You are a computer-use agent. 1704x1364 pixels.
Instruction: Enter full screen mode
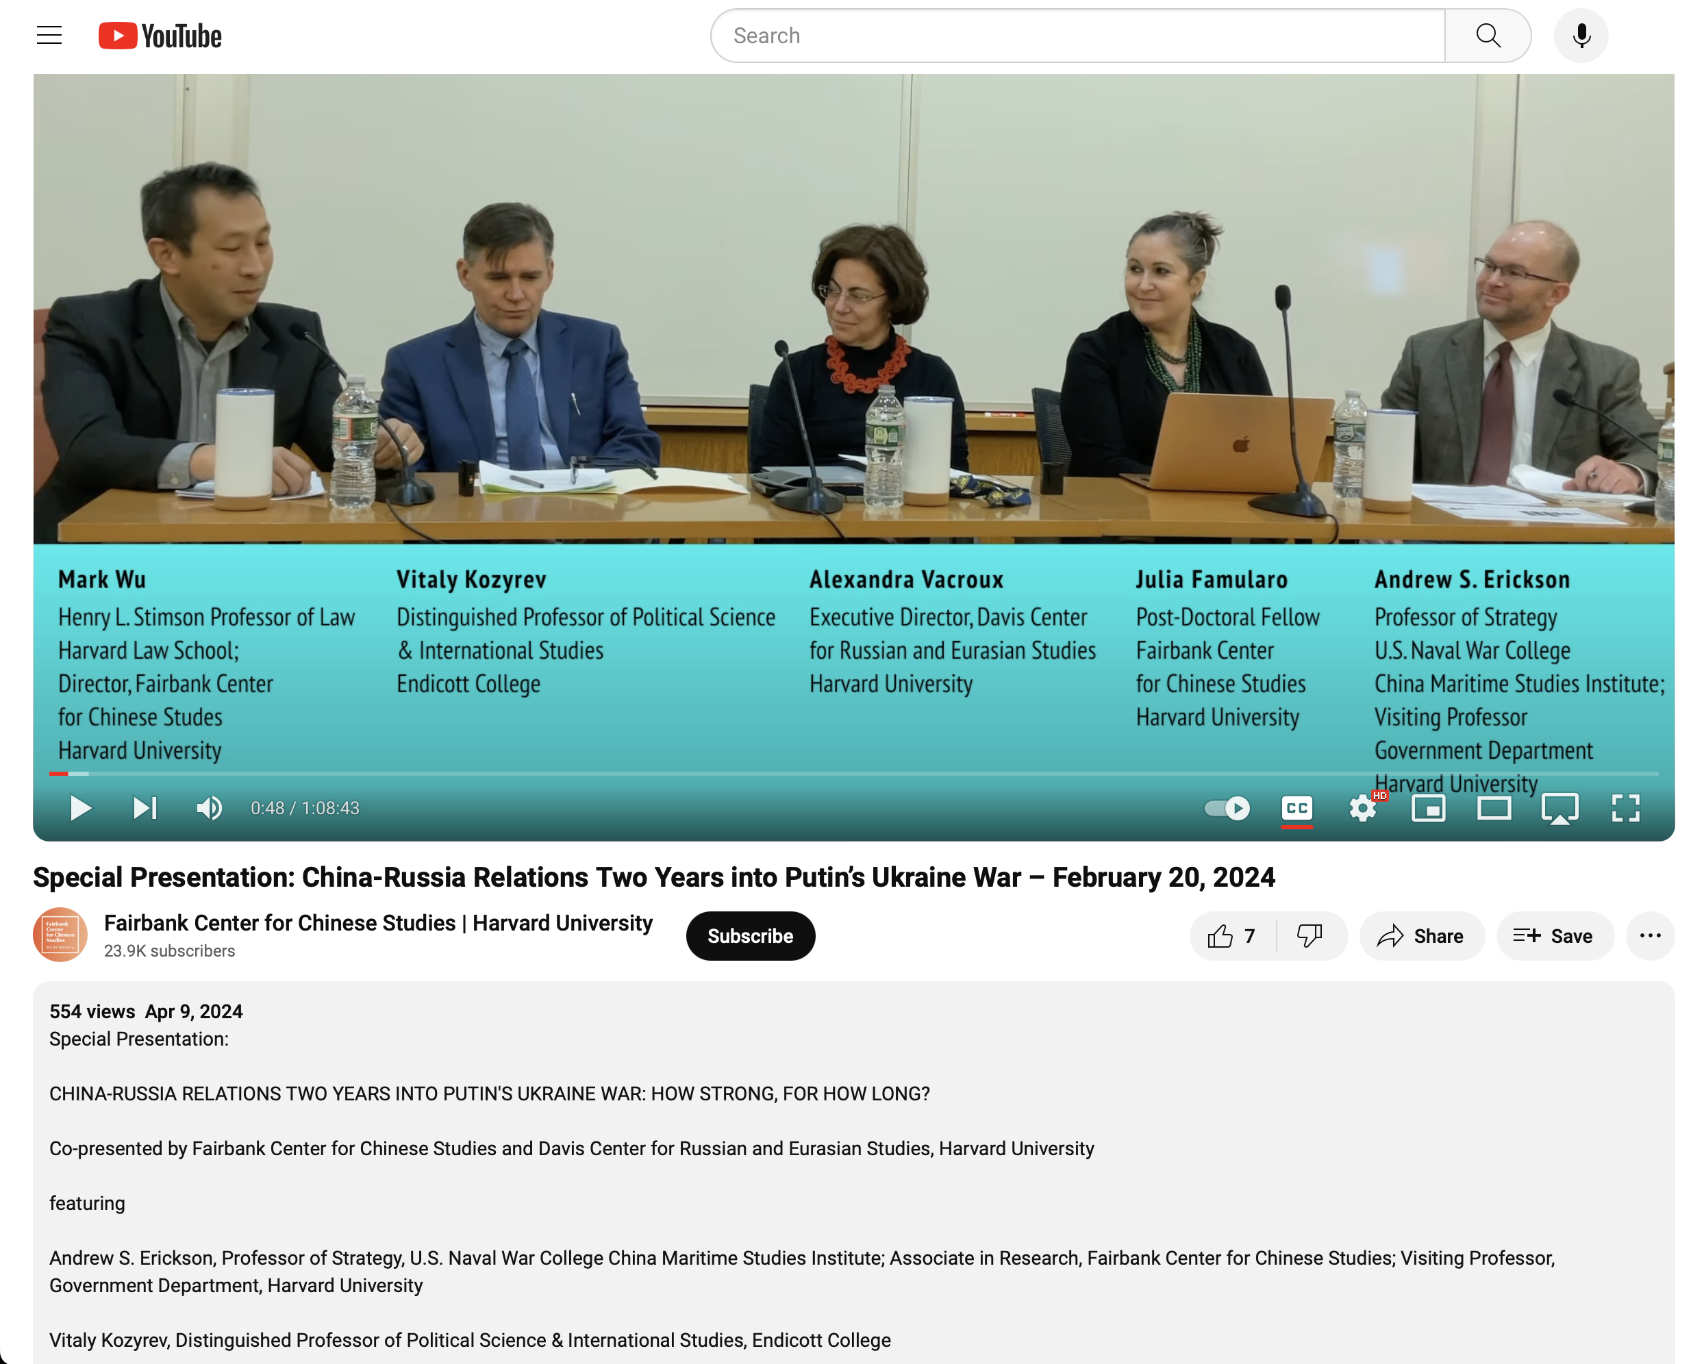point(1625,808)
